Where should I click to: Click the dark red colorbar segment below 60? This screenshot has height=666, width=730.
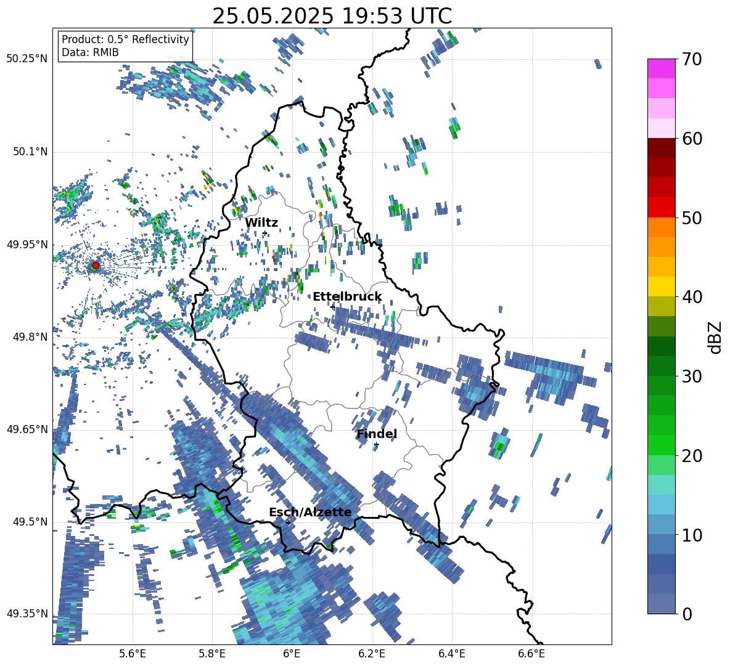point(661,148)
